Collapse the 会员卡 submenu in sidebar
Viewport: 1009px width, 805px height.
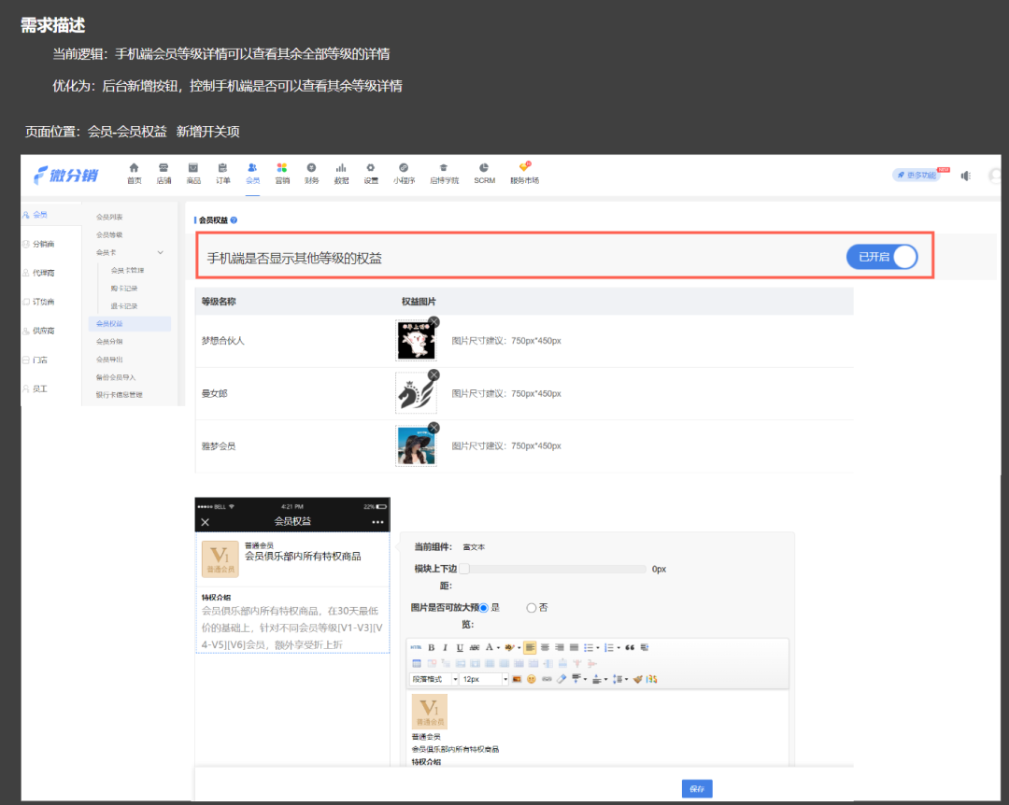coord(160,252)
